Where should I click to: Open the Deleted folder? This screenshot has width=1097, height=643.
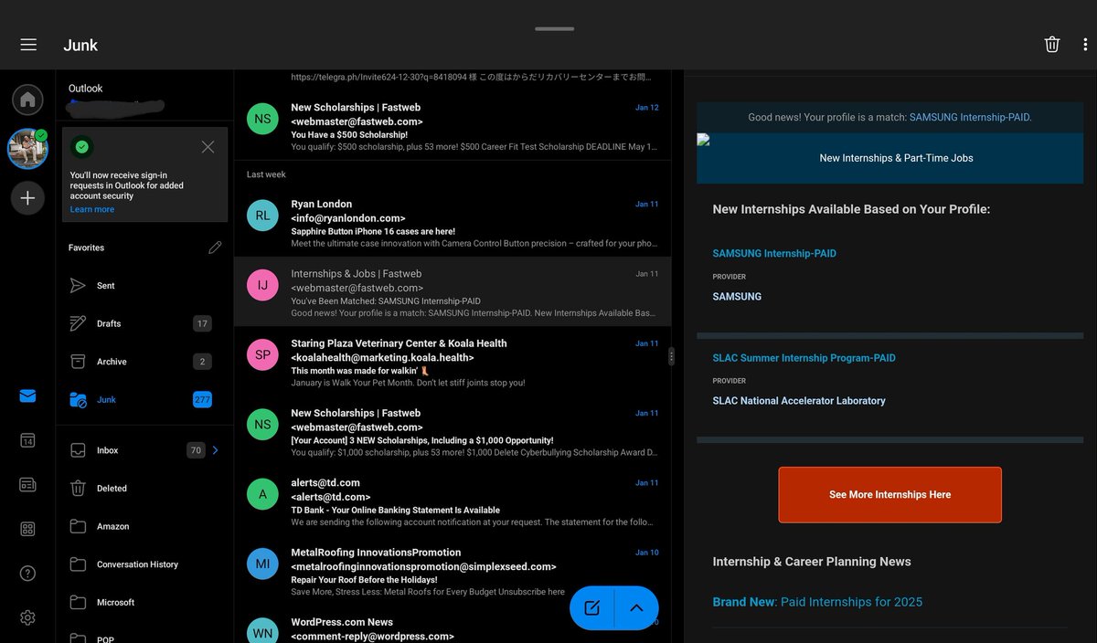(x=144, y=489)
